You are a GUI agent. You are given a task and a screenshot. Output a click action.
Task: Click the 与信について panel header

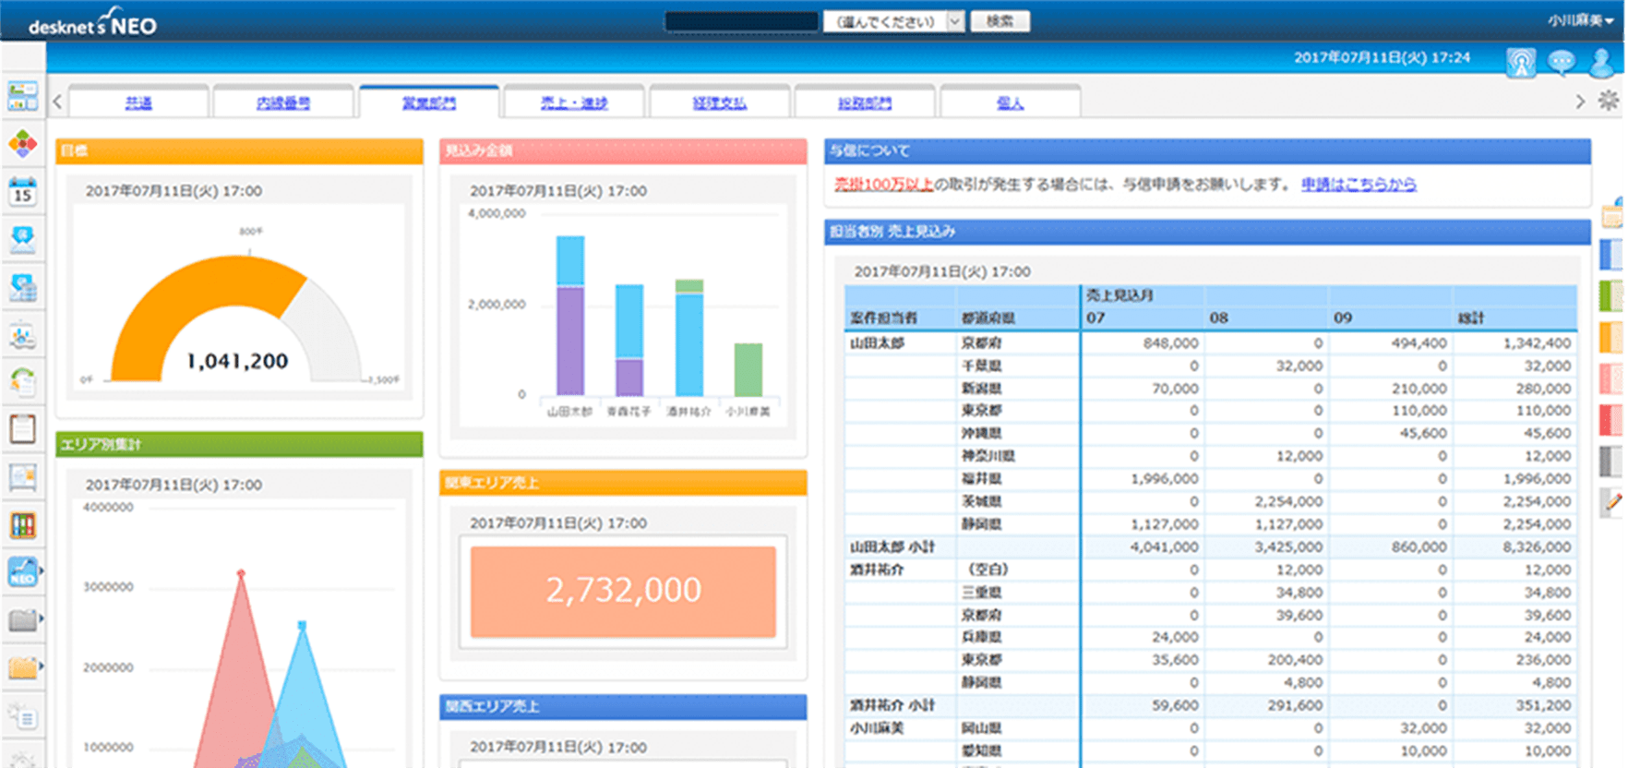pos(1207,150)
